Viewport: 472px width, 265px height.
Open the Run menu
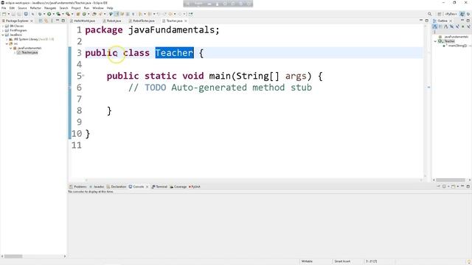(87, 8)
